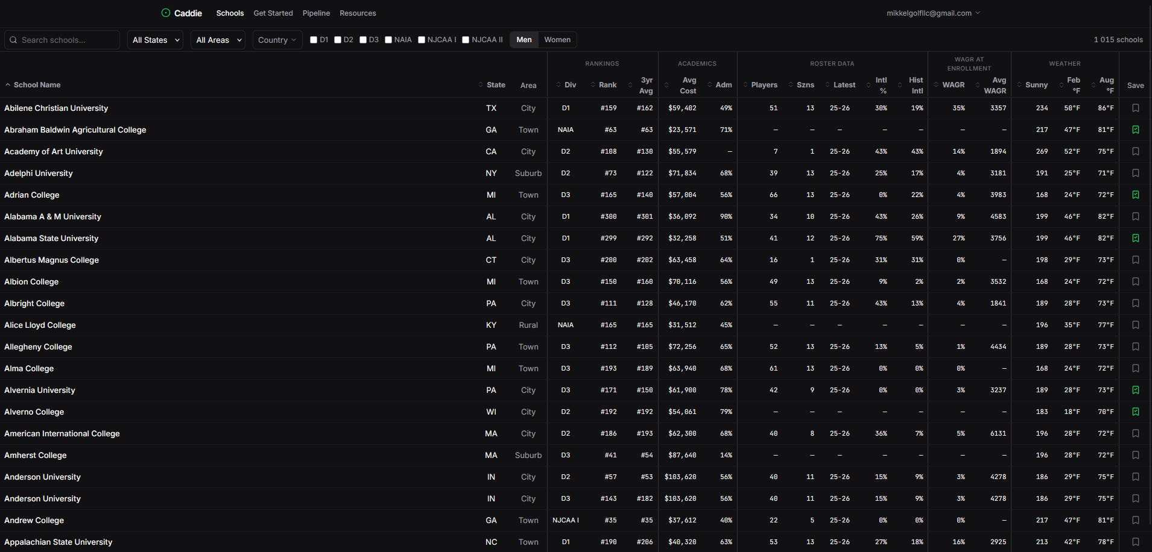This screenshot has width=1152, height=552.
Task: Check the NAIA filter box
Action: click(388, 40)
